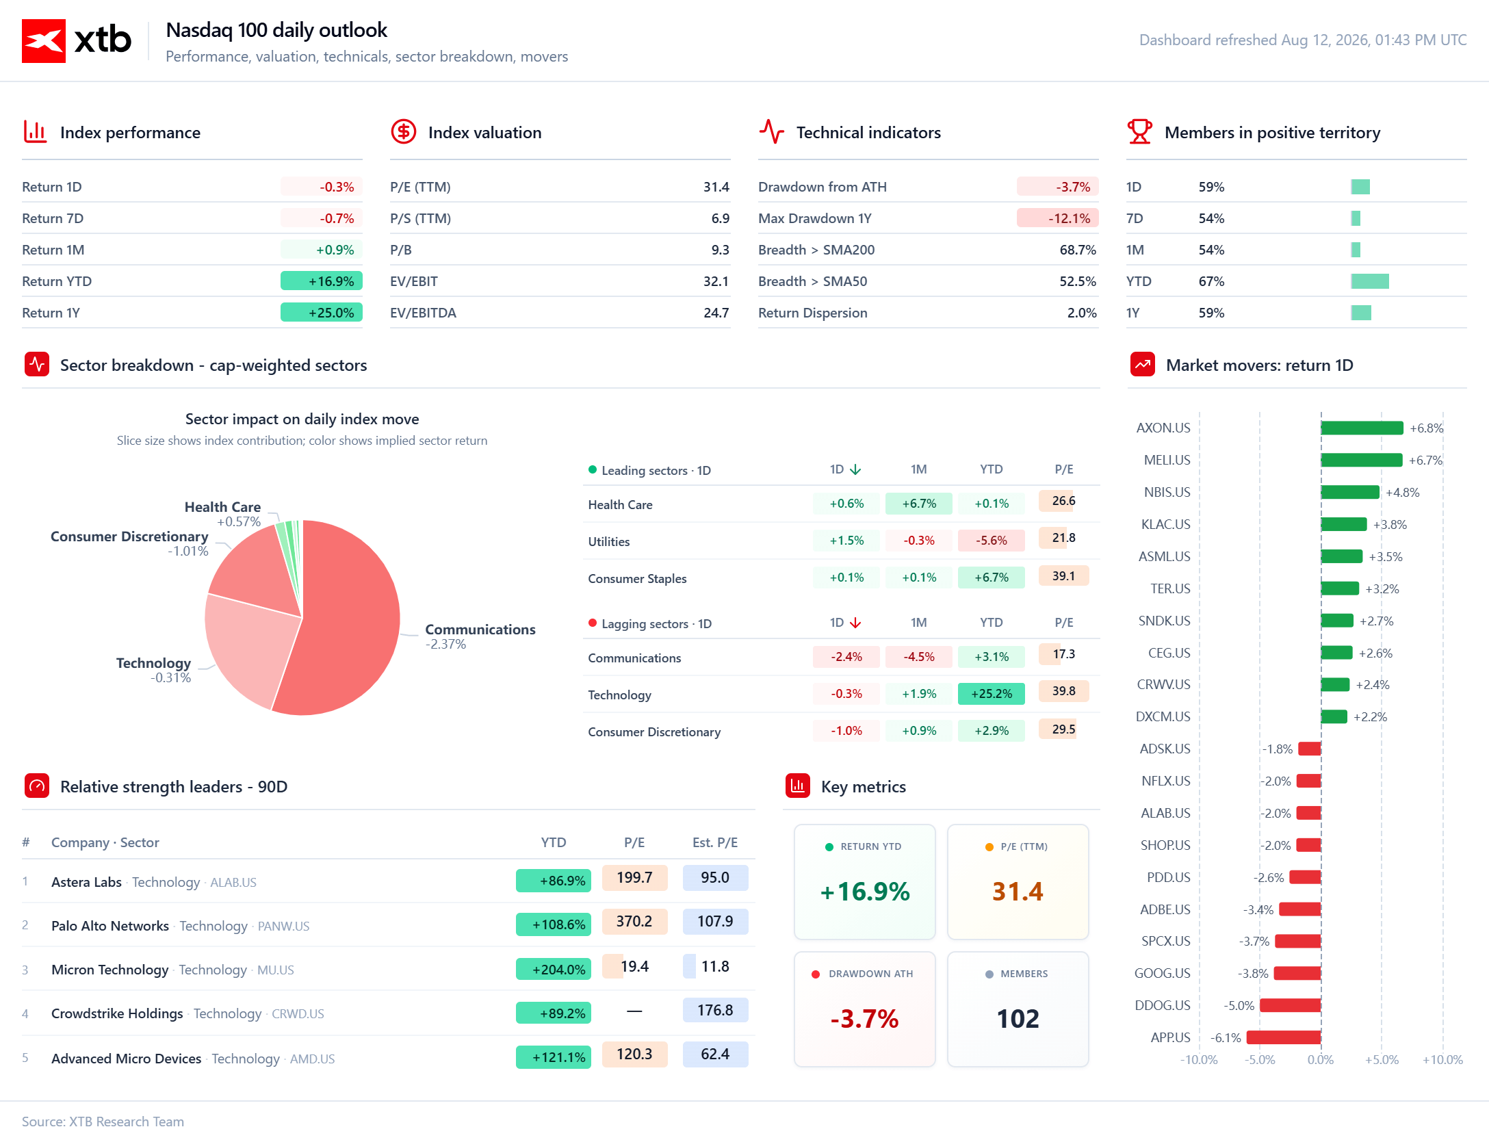This screenshot has height=1140, width=1489.
Task: Click the +25.2% Technology YTD cell
Action: [992, 694]
